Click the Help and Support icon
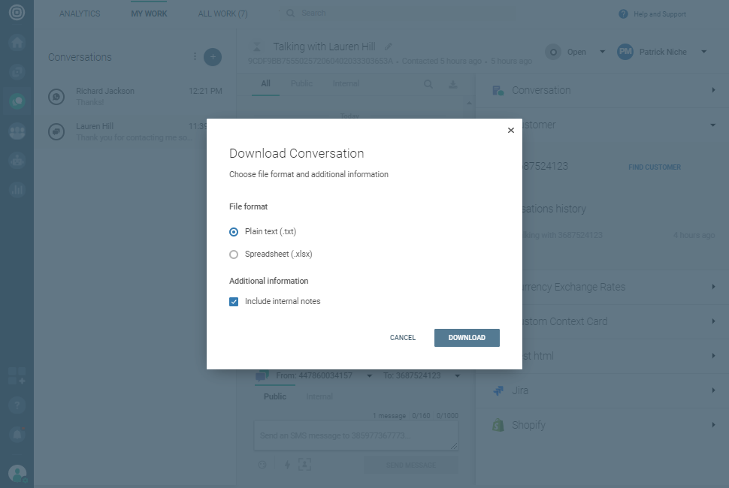Screen dimensions: 729x488 [x=623, y=14]
